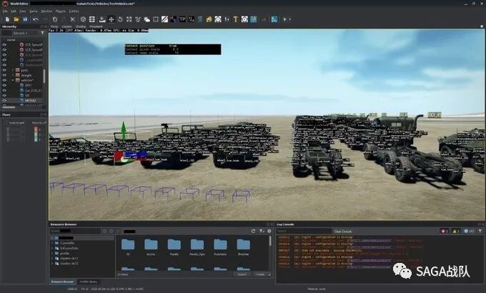Viewport: 486px width, 293px height.
Task: Select the Rotate tool
Action: [120, 19]
